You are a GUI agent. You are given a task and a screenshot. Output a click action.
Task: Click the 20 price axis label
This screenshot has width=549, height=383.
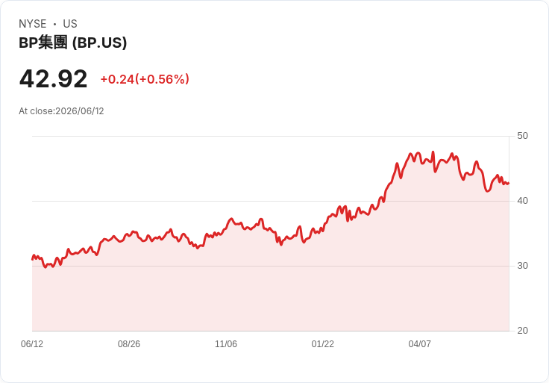pyautogui.click(x=522, y=331)
